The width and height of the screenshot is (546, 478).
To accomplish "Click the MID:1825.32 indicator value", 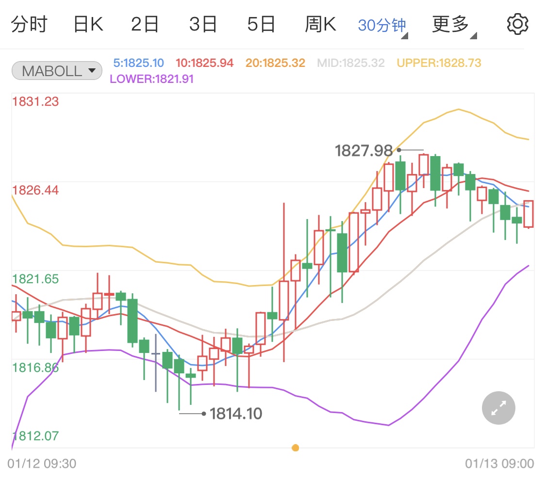I will pos(350,63).
